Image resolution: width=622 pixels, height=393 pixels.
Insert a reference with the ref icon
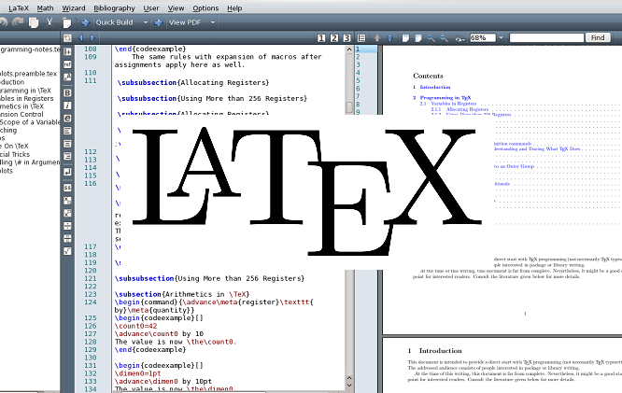(67, 64)
